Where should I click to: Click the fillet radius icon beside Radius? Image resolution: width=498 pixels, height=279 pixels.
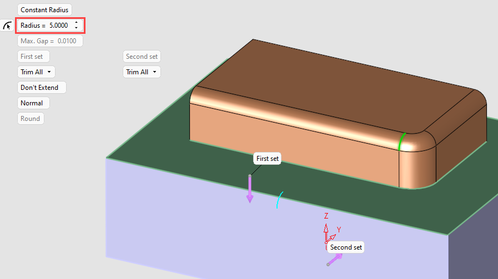tap(7, 26)
